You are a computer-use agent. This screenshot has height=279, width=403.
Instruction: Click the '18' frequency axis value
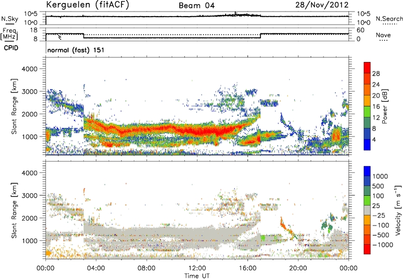pyautogui.click(x=34, y=30)
